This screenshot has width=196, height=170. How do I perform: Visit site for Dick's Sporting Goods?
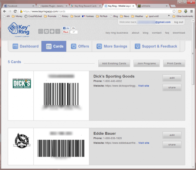[x=144, y=86]
